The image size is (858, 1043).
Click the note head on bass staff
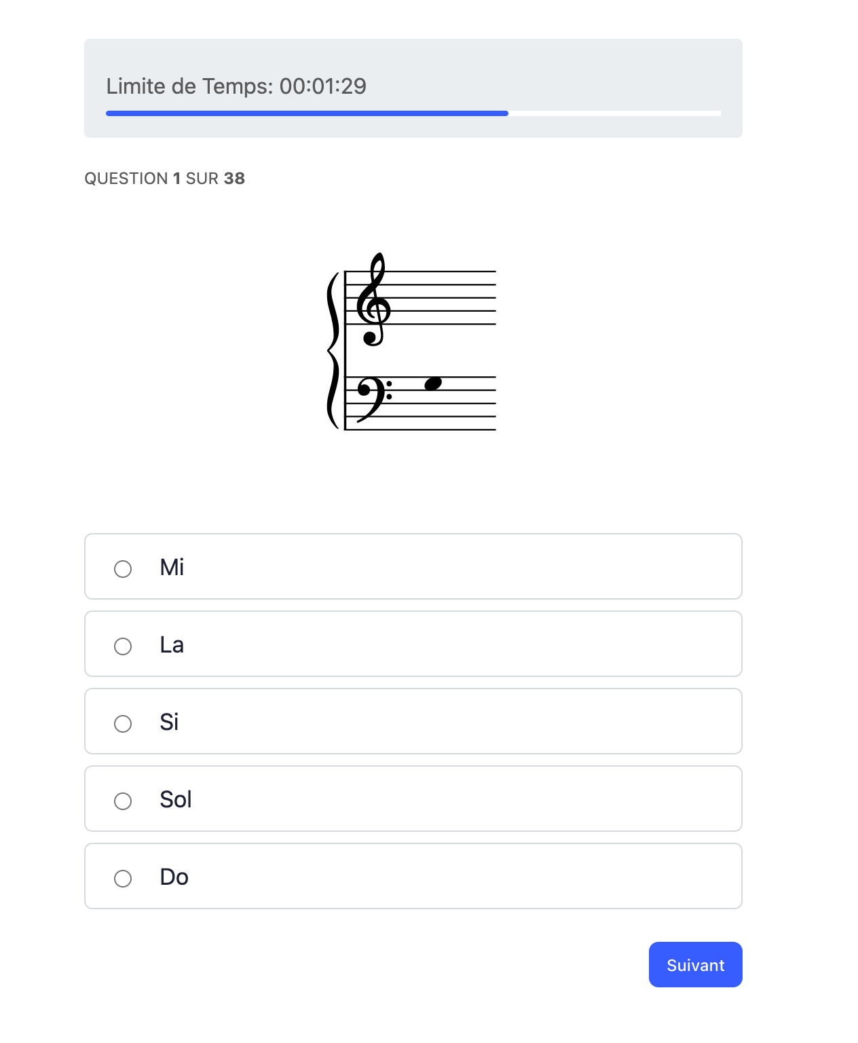tap(433, 384)
